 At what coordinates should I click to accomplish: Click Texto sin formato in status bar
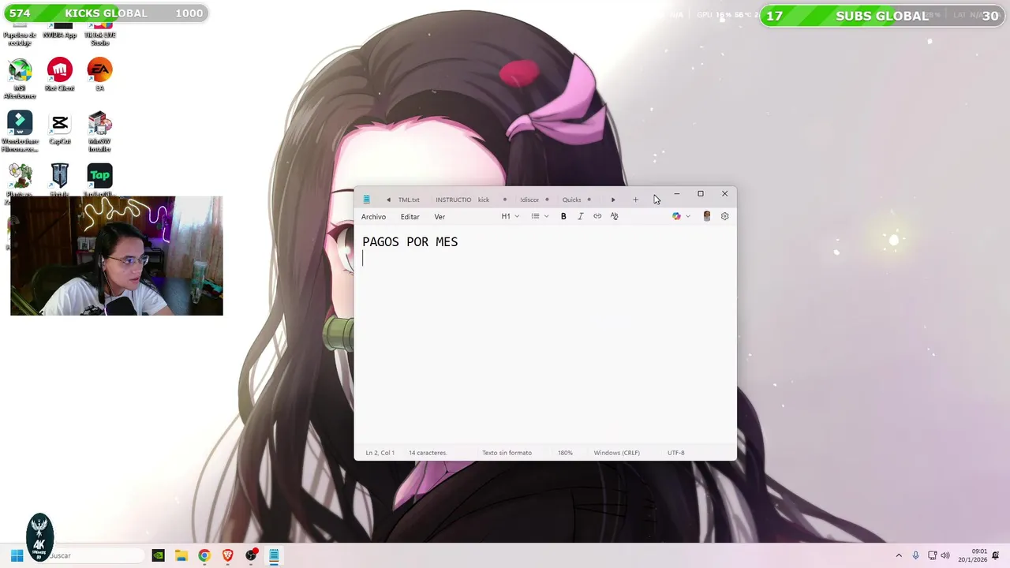[x=507, y=453]
